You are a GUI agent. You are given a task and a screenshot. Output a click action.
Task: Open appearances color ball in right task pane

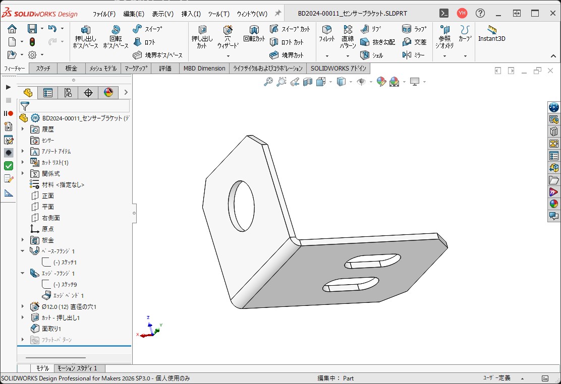[x=553, y=204]
